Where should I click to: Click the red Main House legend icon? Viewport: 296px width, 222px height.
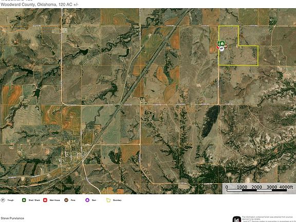tap(45, 200)
